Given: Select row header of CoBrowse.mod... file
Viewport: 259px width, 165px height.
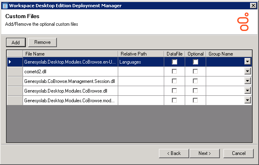Looking at the screenshot, I should (x=15, y=100).
